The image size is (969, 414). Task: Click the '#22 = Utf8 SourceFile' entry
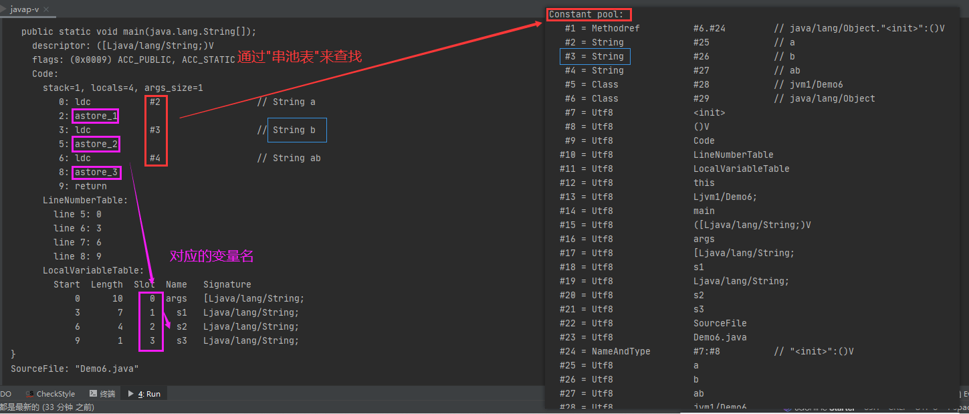coord(653,323)
